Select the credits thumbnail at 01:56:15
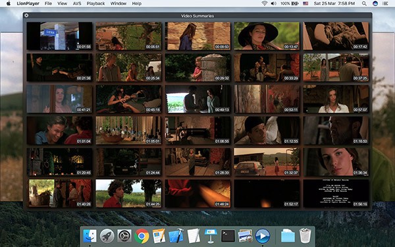The width and height of the screenshot is (395, 247). 336,193
